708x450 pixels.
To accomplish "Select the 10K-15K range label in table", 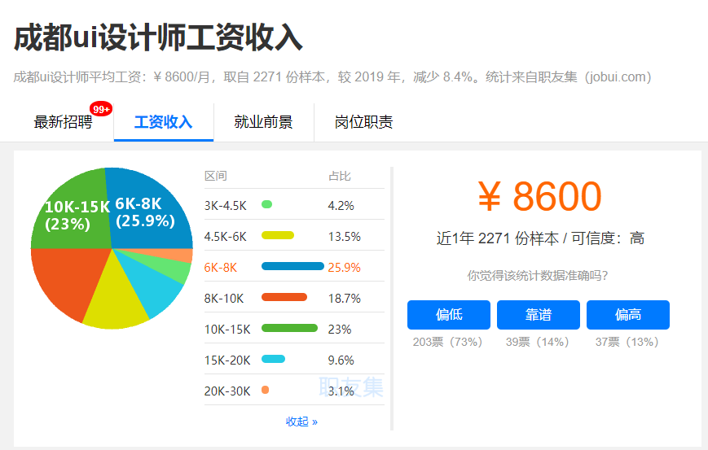I will pyautogui.click(x=227, y=329).
